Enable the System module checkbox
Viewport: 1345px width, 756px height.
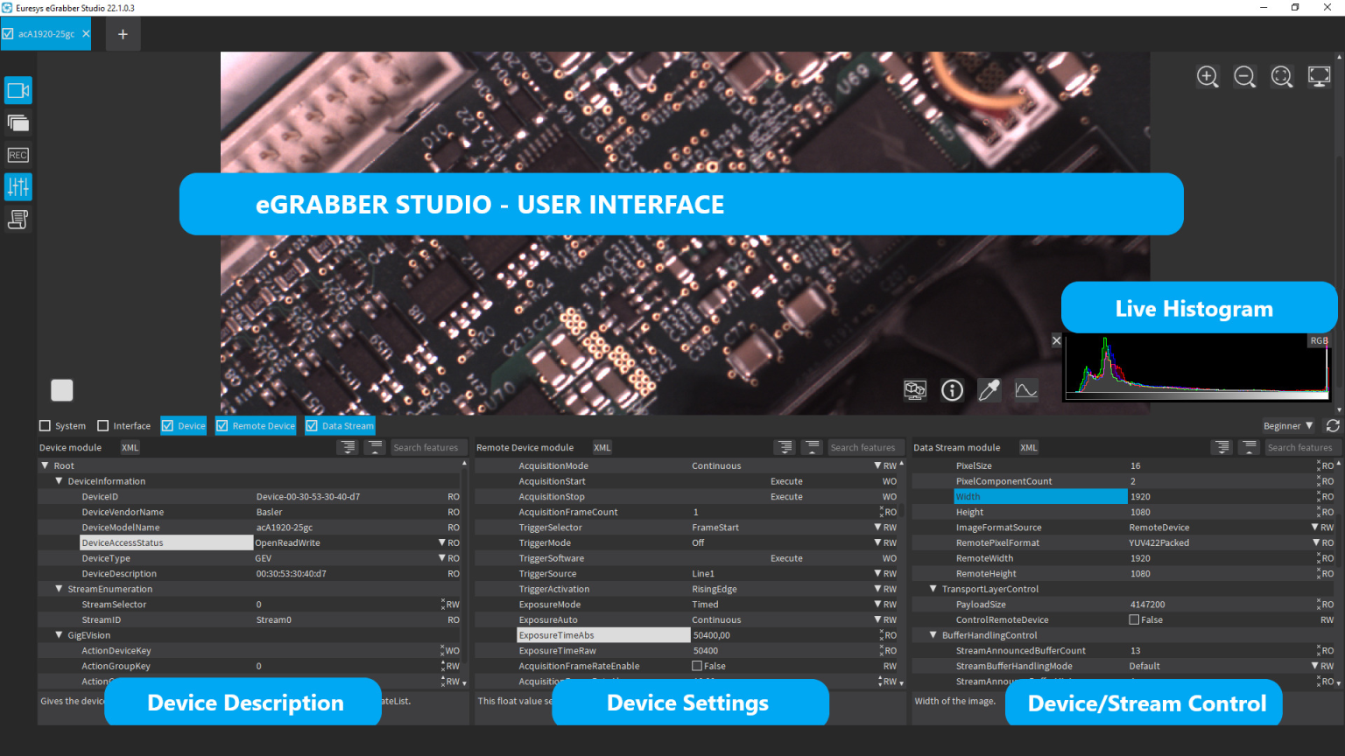[x=46, y=426]
